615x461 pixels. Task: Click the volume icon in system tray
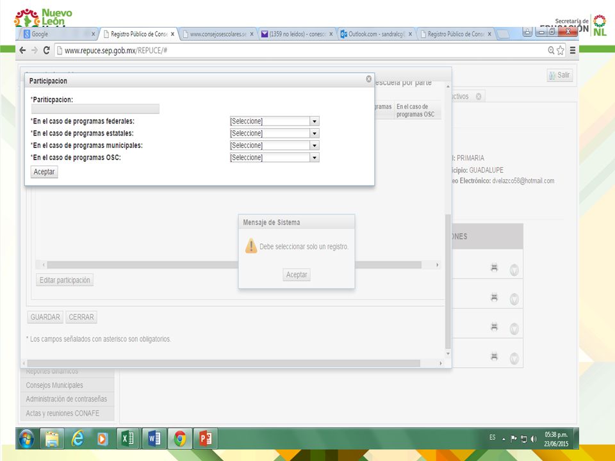[x=534, y=439]
